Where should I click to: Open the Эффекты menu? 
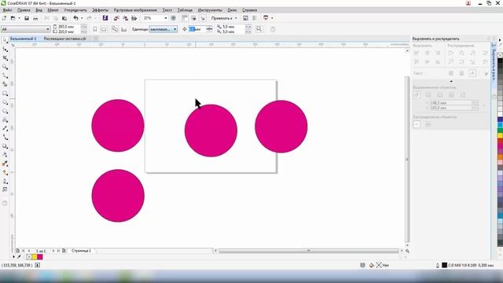tap(100, 10)
